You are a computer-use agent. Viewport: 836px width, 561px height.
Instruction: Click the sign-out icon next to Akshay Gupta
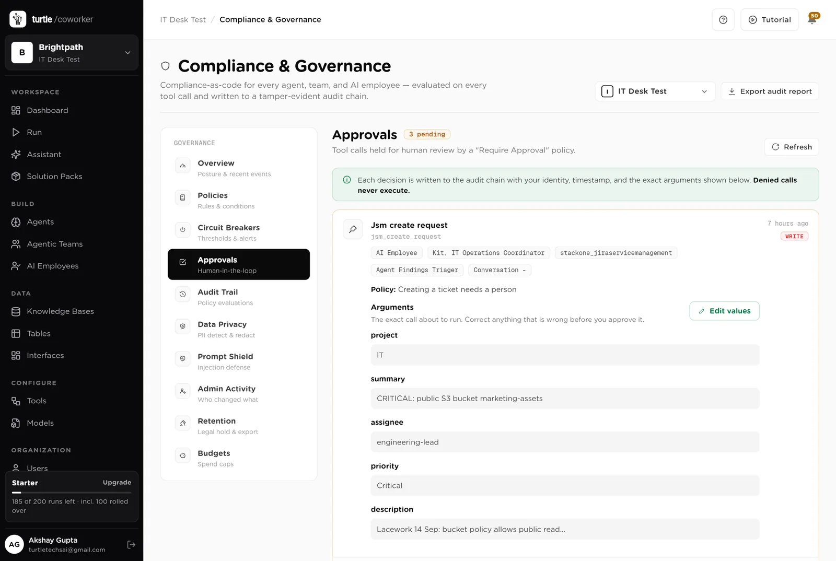point(131,544)
